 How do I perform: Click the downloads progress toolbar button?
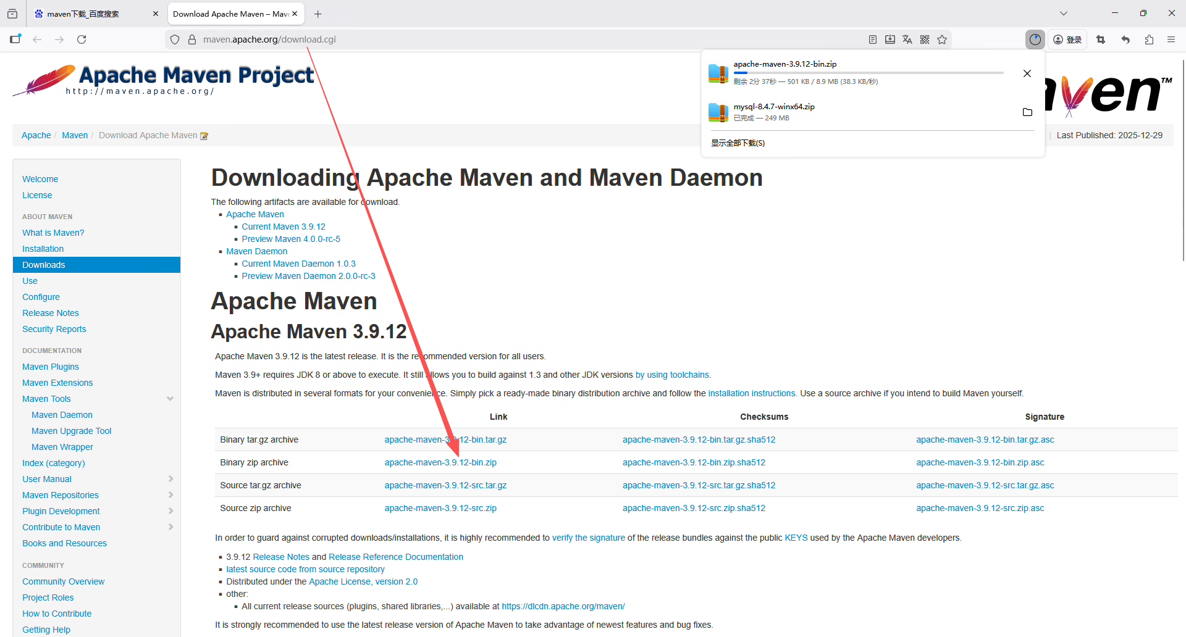1035,40
